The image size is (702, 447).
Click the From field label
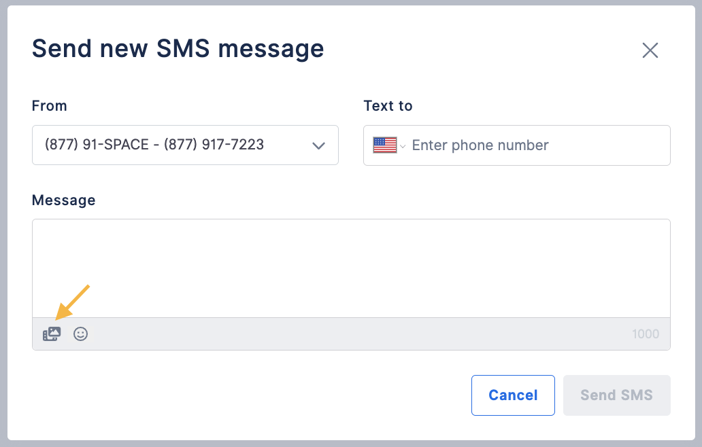pos(49,106)
